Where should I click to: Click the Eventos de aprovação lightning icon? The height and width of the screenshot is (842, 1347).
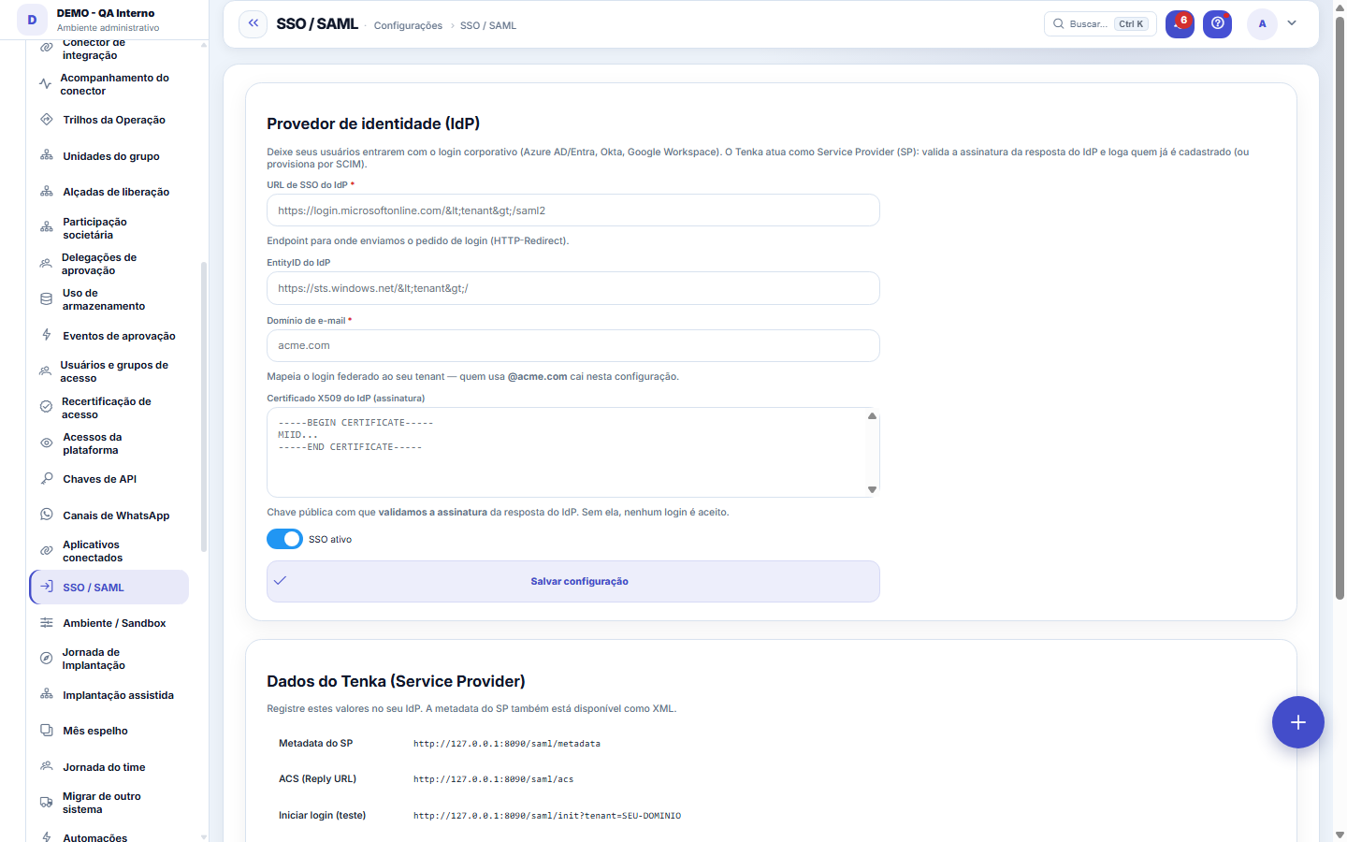point(47,335)
